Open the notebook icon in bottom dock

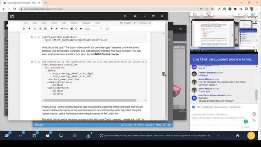pos(34,136)
